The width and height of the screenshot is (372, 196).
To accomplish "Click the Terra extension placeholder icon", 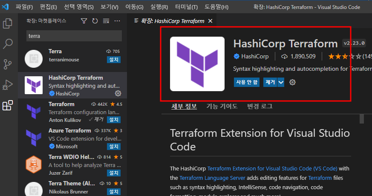I will [x=34, y=59].
